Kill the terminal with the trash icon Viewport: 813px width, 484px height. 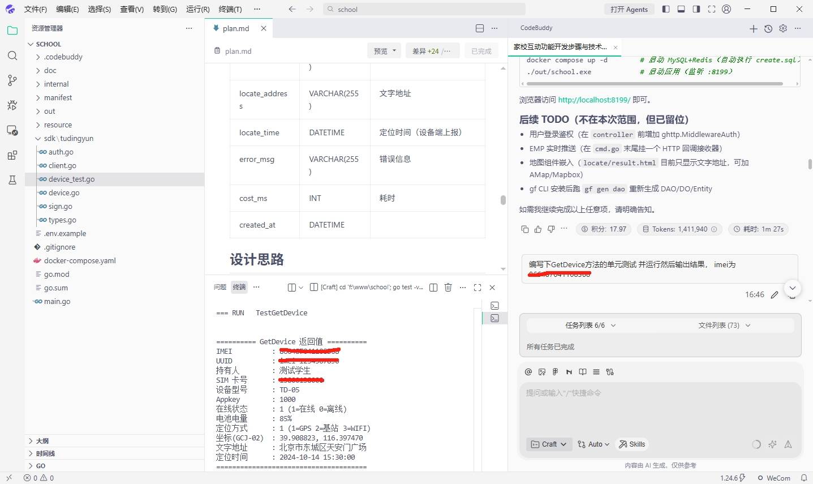(x=448, y=288)
